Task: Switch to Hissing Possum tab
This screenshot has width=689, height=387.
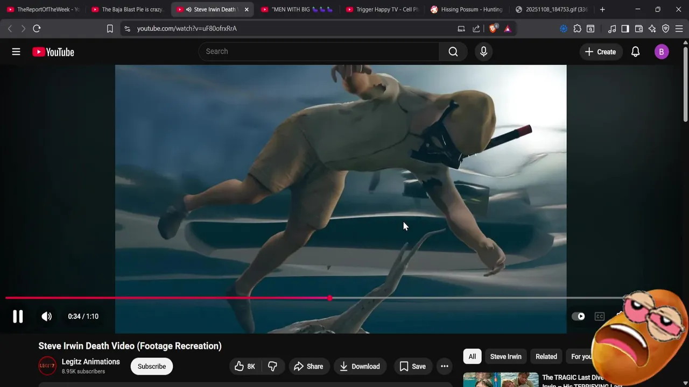Action: pyautogui.click(x=466, y=10)
